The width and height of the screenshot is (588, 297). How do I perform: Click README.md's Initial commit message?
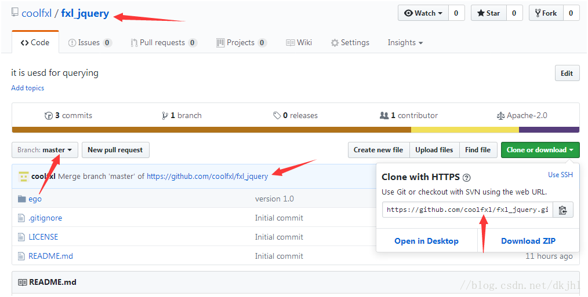pos(279,256)
